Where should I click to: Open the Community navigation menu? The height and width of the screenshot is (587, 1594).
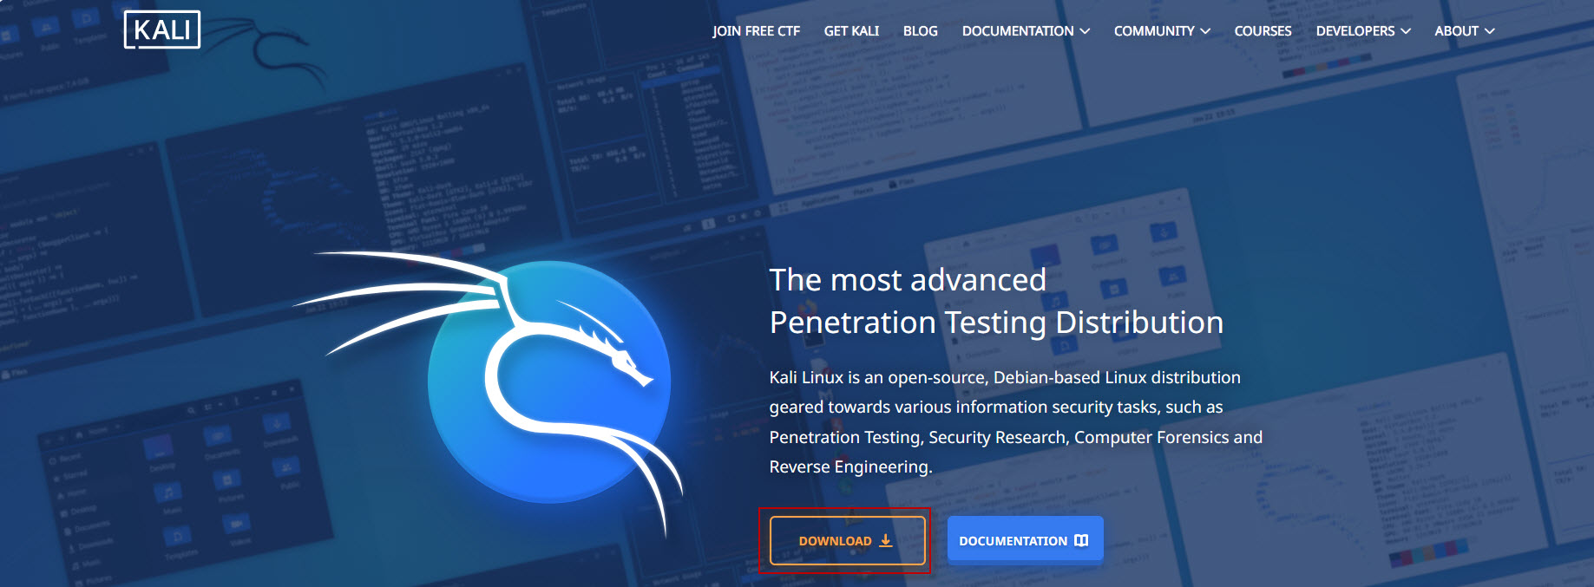1162,31
